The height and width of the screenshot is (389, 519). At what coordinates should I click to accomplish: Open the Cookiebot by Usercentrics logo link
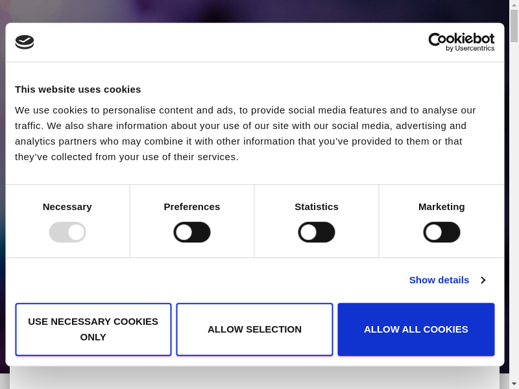point(461,42)
